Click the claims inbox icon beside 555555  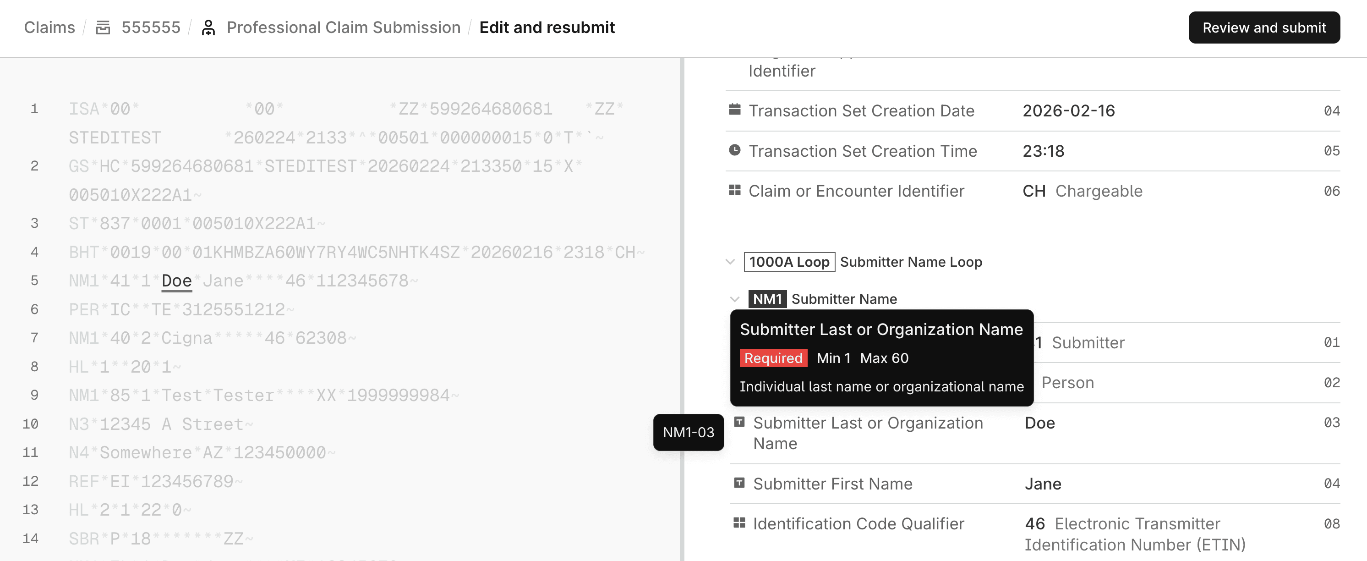103,27
